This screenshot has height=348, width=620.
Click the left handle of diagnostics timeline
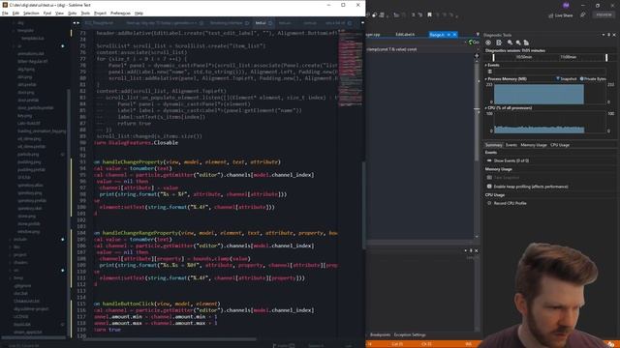point(493,58)
